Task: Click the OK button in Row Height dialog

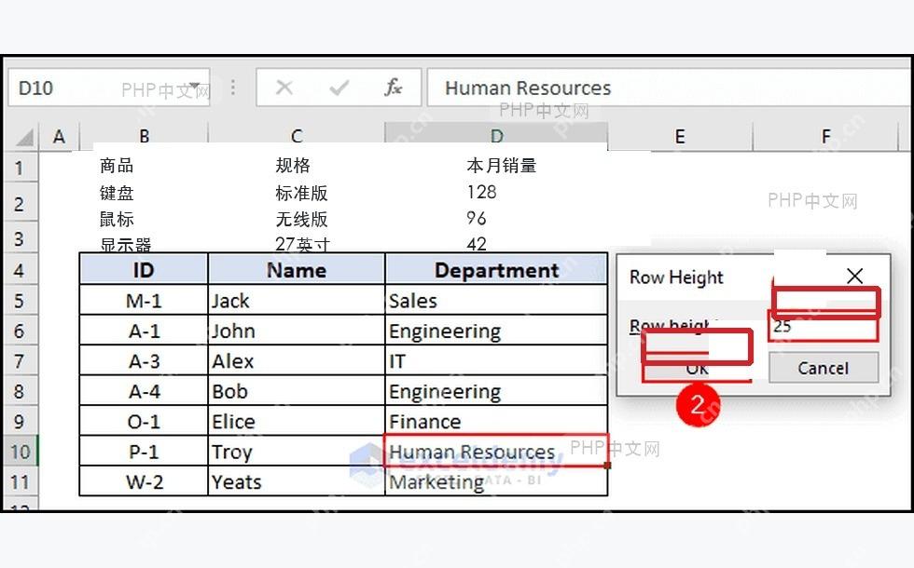Action: (698, 368)
